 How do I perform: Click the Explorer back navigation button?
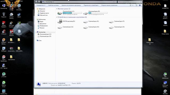tap(36, 2)
